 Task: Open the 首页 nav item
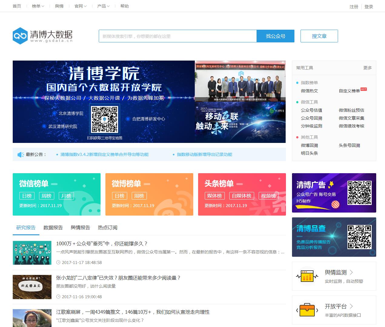pyautogui.click(x=17, y=6)
